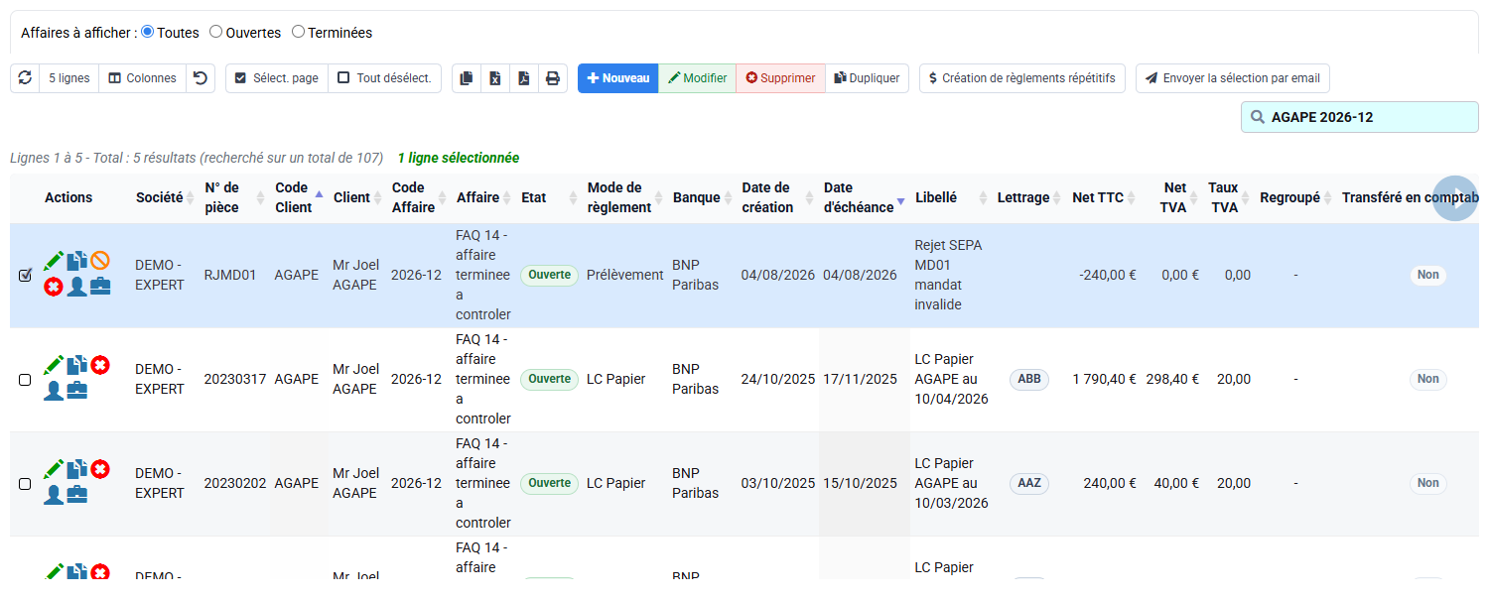
Task: Open the orange forbidden icon on row RJMD01
Action: (x=100, y=261)
